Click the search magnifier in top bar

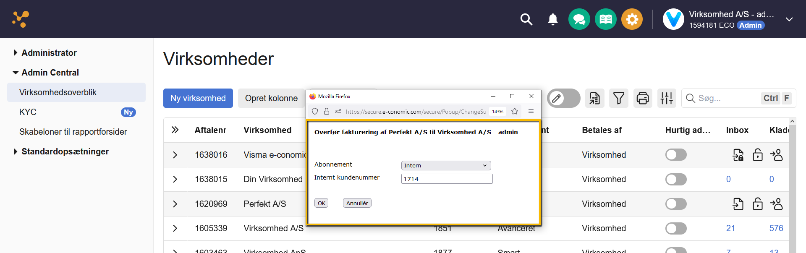point(526,19)
